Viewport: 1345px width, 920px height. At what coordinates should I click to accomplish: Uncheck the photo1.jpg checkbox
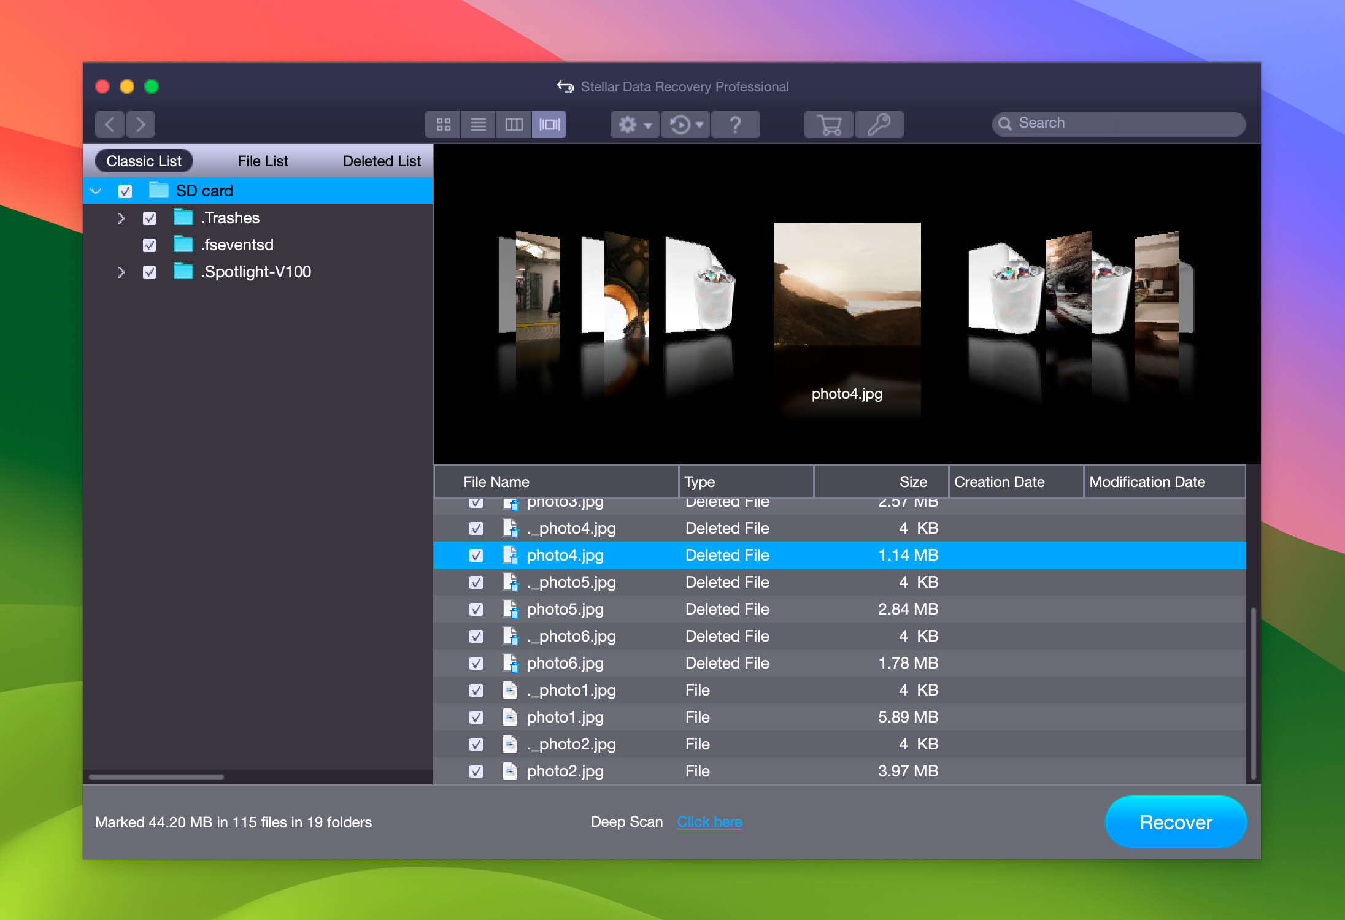coord(476,718)
